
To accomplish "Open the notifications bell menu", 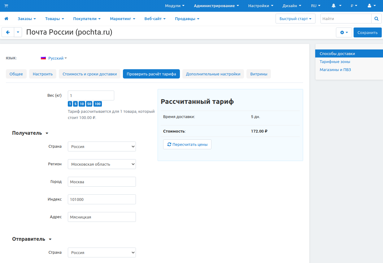I will point(336,6).
